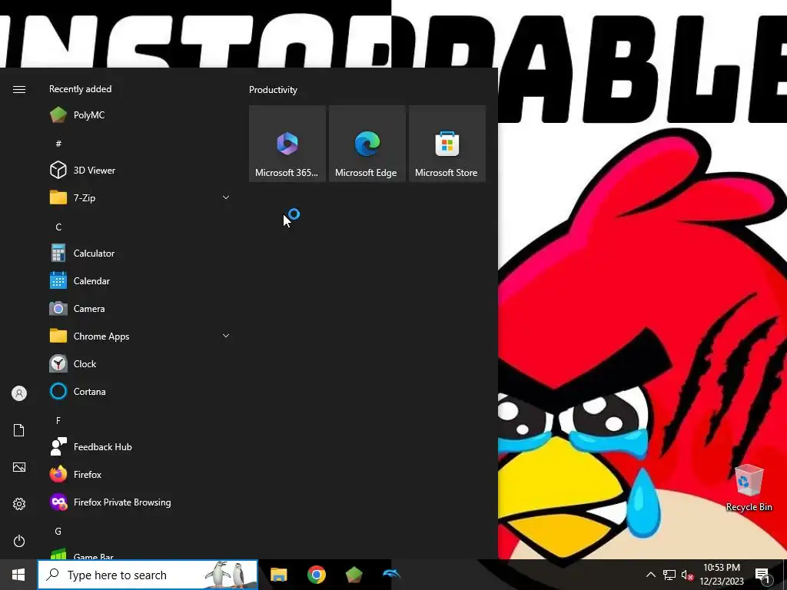Expand the Chrome Apps chevron
Screen dimensions: 787x590
point(226,336)
